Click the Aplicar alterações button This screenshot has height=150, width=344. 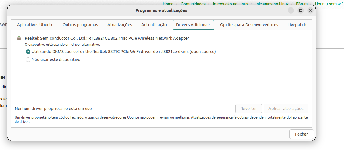[x=286, y=109]
